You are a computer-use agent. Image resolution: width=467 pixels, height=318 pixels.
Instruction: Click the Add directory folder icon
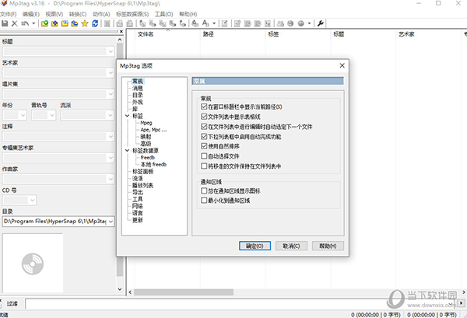[x=54, y=23]
